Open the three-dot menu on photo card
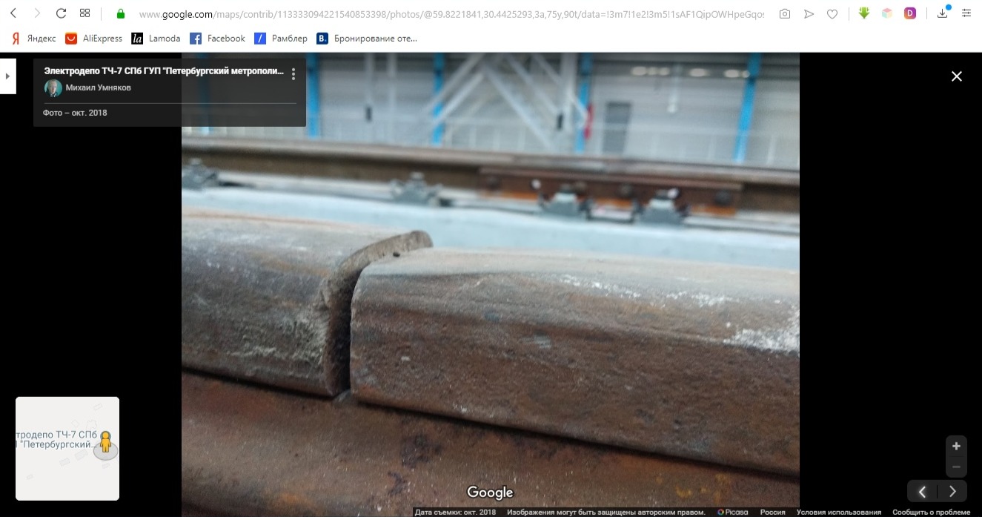The height and width of the screenshot is (517, 982). point(293,74)
